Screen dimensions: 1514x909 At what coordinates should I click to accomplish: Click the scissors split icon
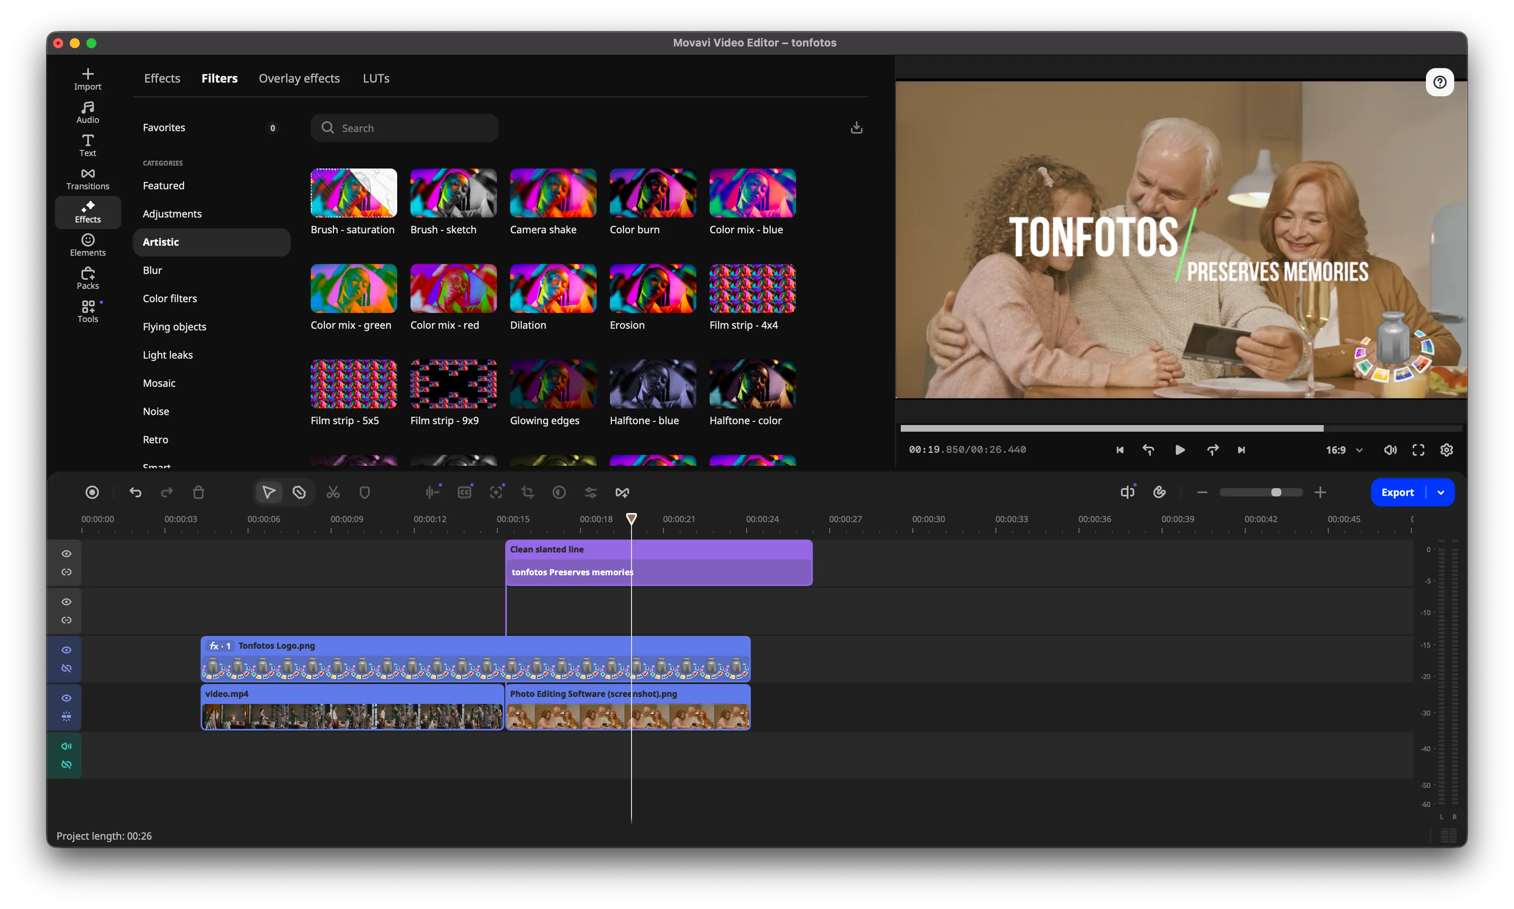333,492
